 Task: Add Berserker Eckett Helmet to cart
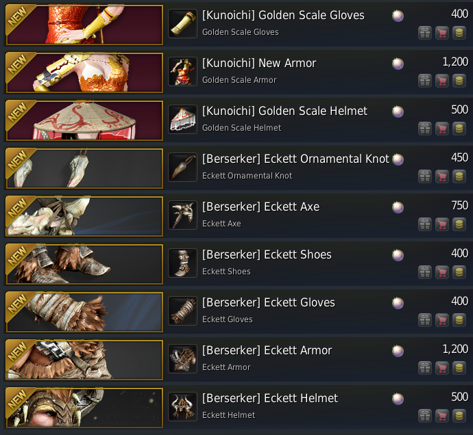point(442,416)
